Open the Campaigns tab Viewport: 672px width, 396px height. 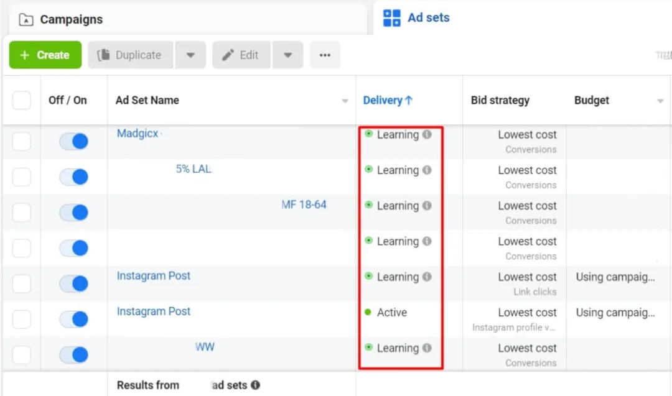coord(187,19)
